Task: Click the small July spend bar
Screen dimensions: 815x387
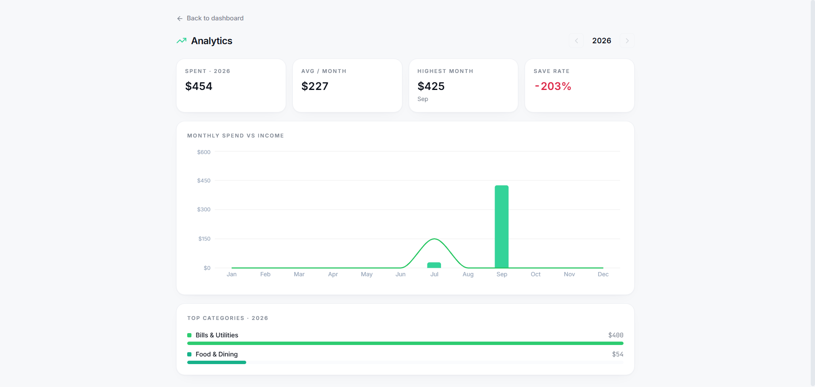Action: [x=434, y=265]
